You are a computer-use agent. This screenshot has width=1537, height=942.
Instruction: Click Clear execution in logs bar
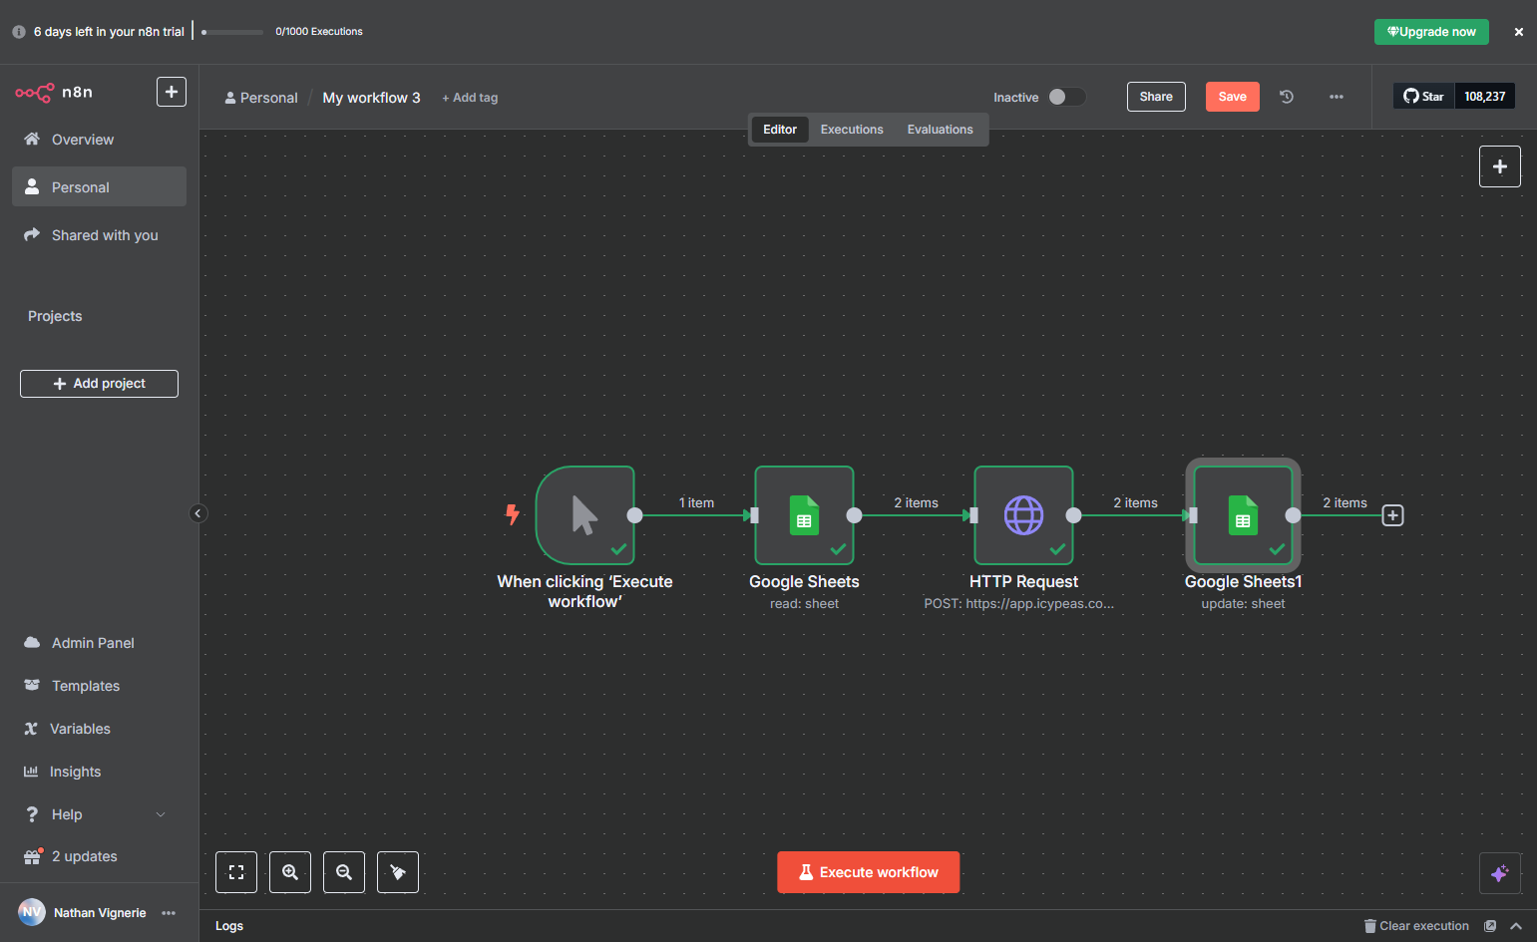click(x=1416, y=926)
